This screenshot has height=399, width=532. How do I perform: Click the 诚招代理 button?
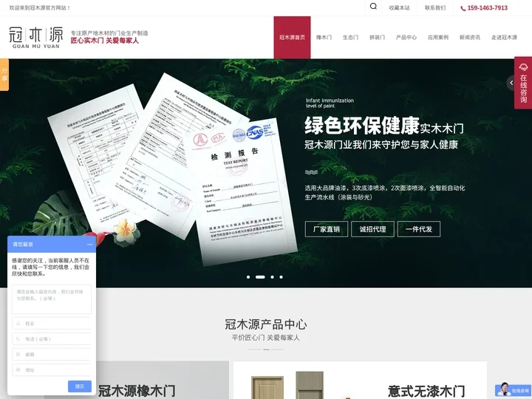[x=373, y=229]
